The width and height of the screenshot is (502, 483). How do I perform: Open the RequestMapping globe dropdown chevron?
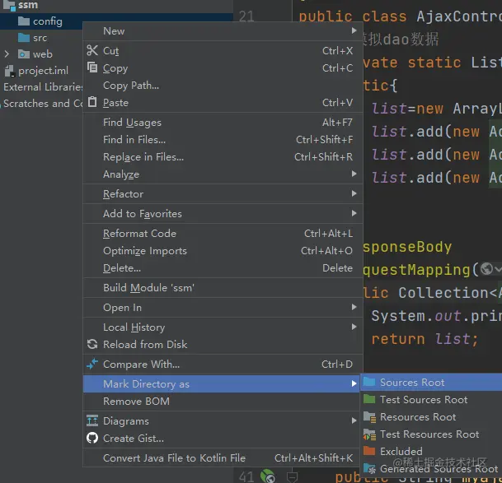[498, 270]
